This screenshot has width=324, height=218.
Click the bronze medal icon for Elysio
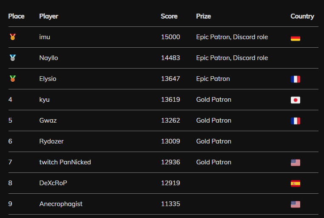(x=13, y=79)
